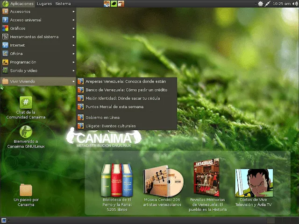
Task: Click the brown launcher icon beside the green leaf
Action: (121, 4)
